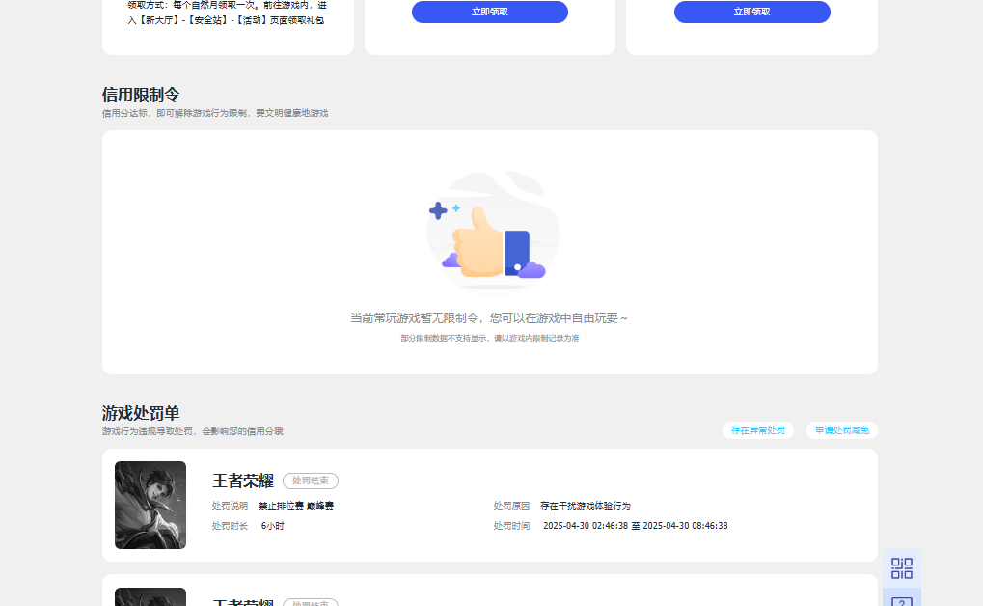This screenshot has height=606, width=983.
Task: Click the 处罚时间 label
Action: (511, 526)
